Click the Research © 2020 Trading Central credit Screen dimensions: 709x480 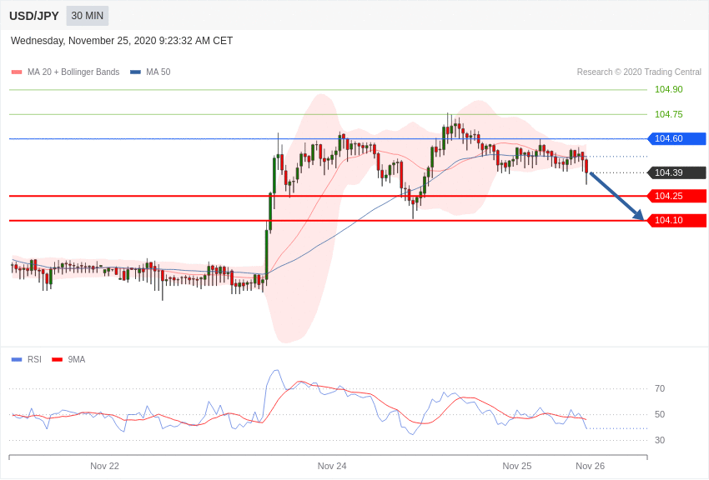[x=639, y=72]
